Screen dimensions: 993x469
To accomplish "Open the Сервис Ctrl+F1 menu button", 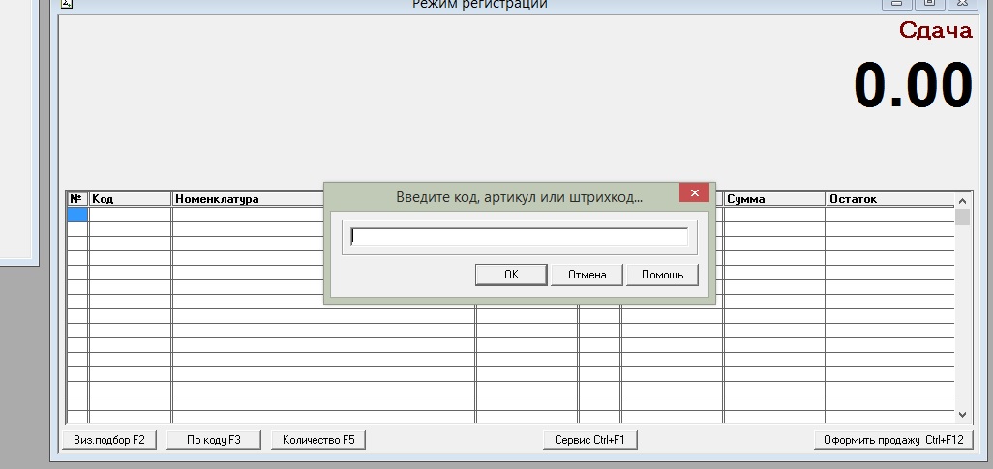I will [x=589, y=440].
